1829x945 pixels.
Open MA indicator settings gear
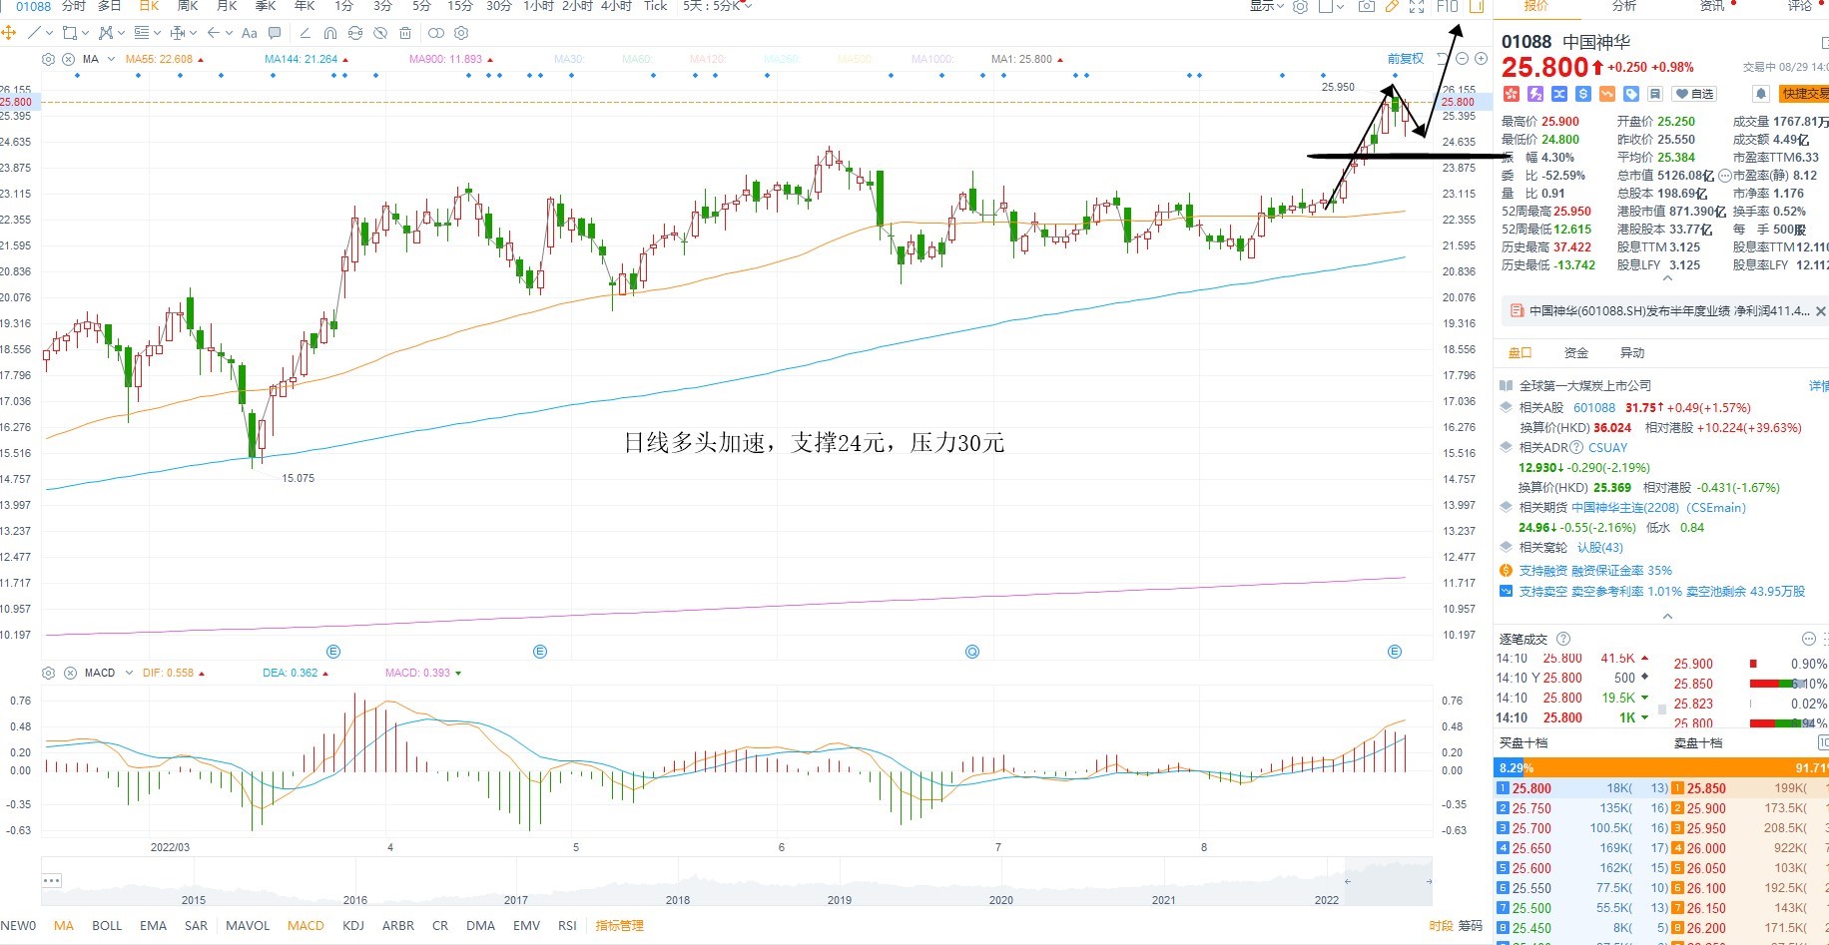tap(48, 59)
